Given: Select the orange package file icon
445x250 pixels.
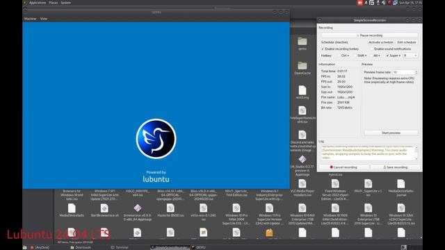Looking at the screenshot, I should click(269, 233).
